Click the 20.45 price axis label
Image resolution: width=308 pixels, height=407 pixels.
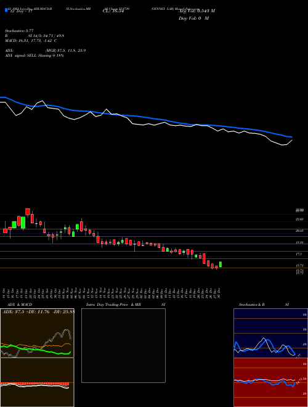coord(300,231)
